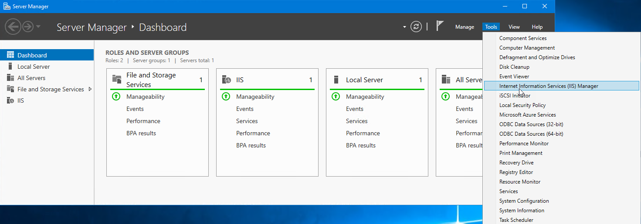The height and width of the screenshot is (224, 641).
Task: Open BPA results in the IIS tile
Action: pyautogui.click(x=251, y=145)
